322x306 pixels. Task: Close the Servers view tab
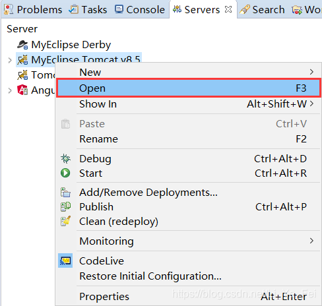(228, 9)
